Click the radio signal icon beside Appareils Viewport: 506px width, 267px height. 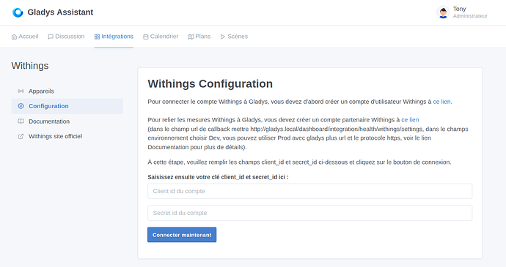pyautogui.click(x=21, y=91)
